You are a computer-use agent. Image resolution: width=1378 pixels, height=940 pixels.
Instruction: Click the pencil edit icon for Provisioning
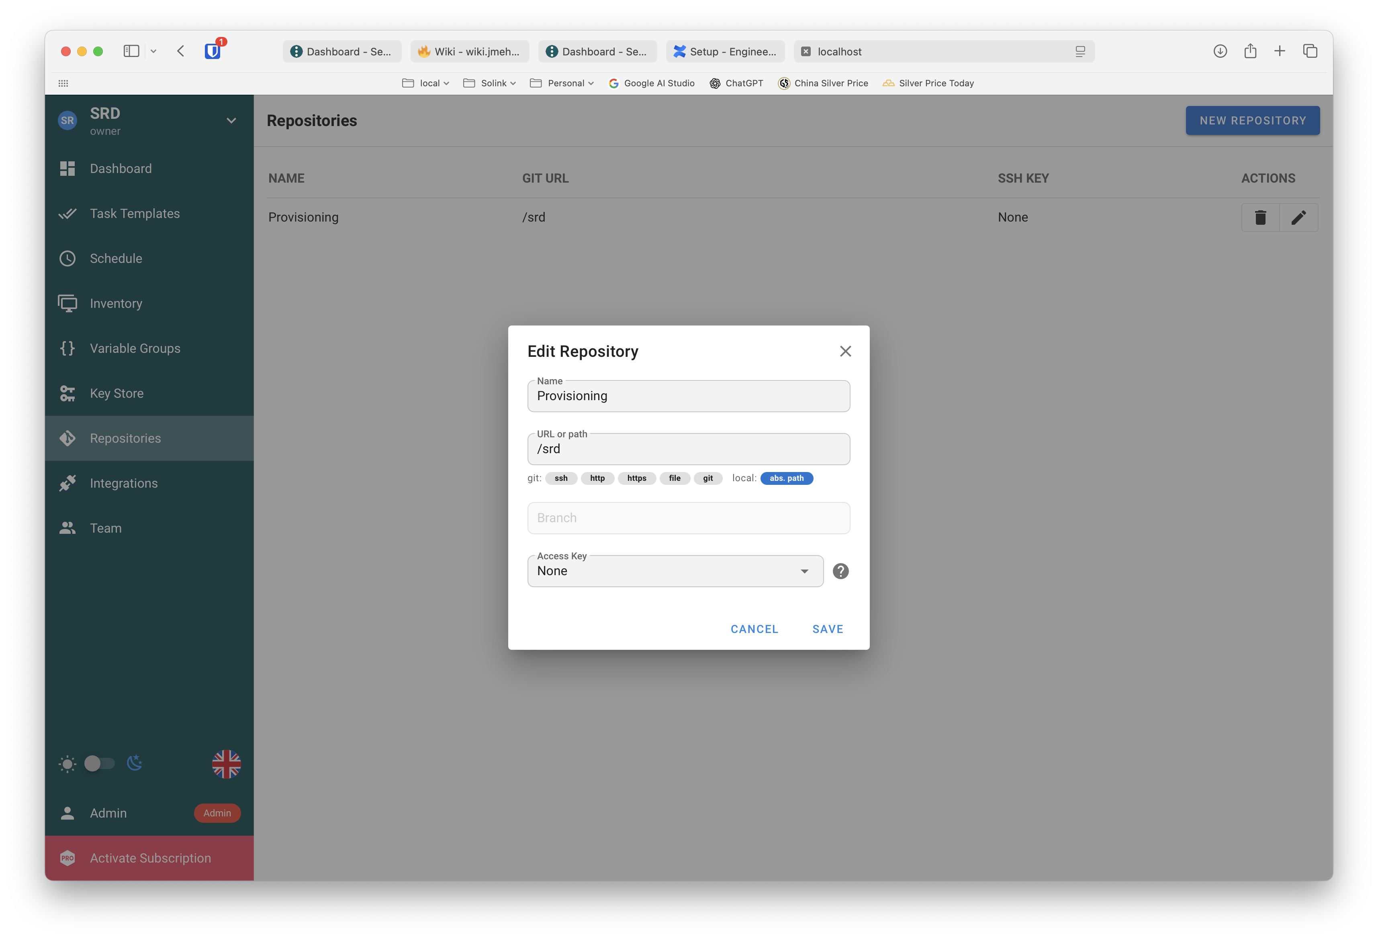tap(1298, 218)
